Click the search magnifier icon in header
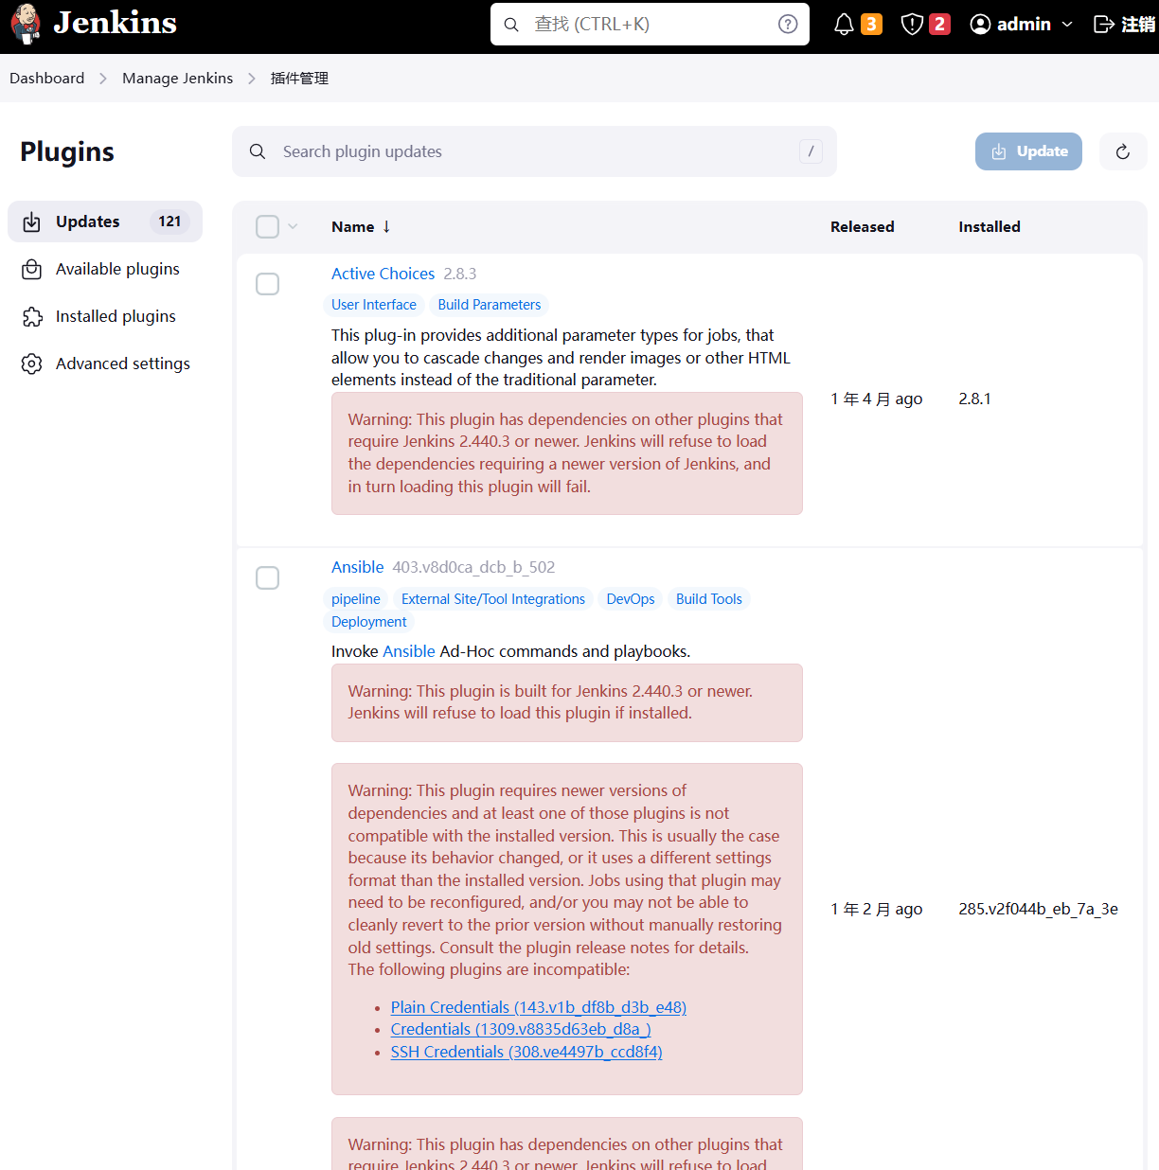The image size is (1159, 1170). point(511,25)
